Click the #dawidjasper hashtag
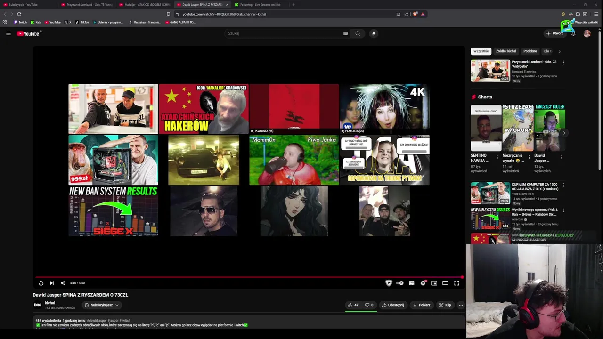Screen dimensions: 603x339 [98, 321]
